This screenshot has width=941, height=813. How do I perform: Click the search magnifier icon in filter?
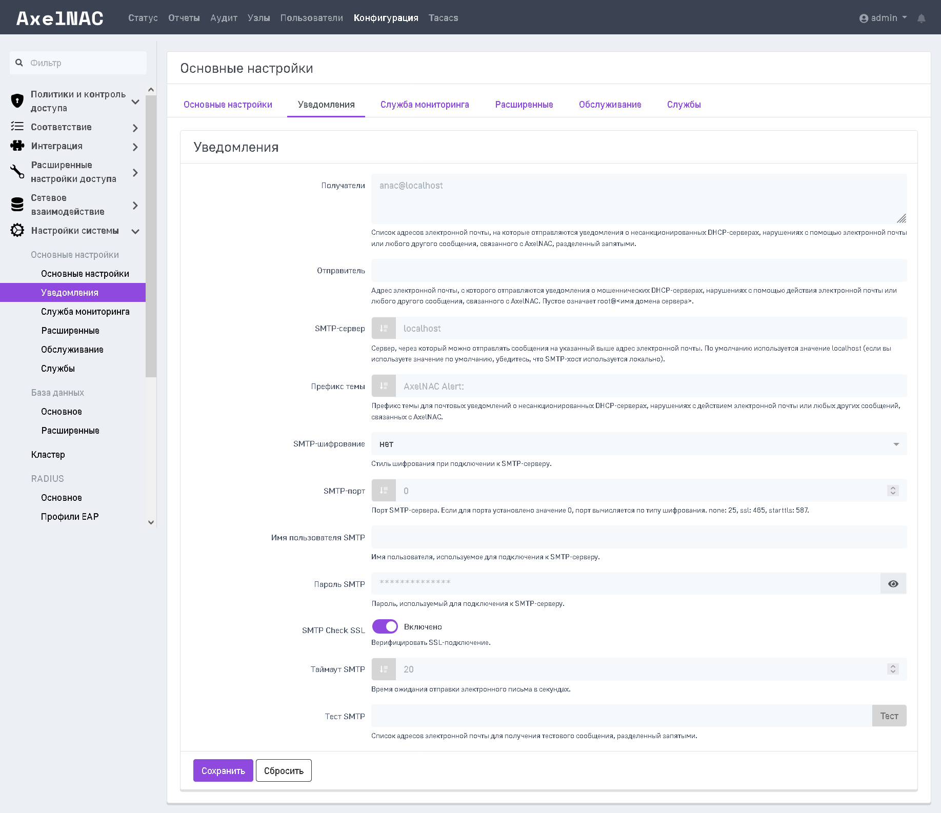point(19,63)
